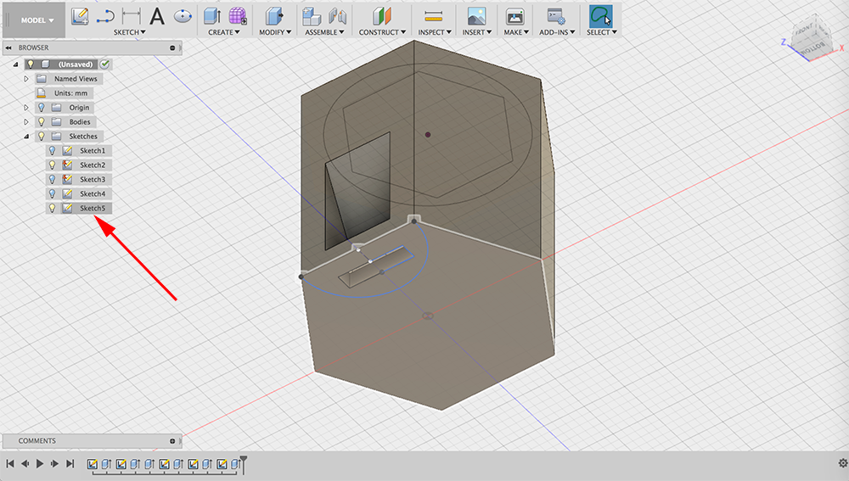Hide Sketch5 using its light bulb

(x=52, y=208)
